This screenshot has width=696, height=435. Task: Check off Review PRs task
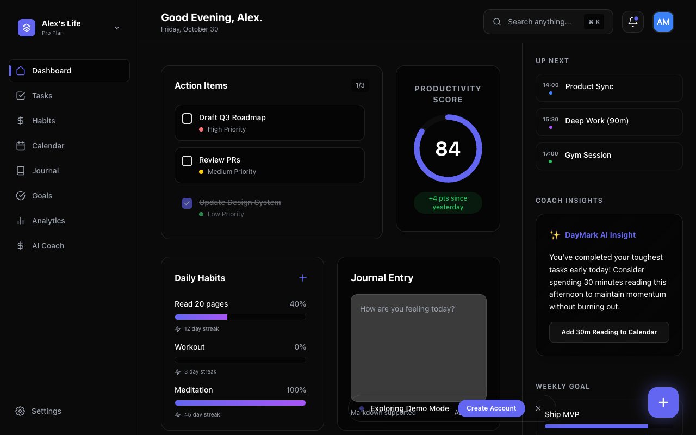tap(187, 161)
